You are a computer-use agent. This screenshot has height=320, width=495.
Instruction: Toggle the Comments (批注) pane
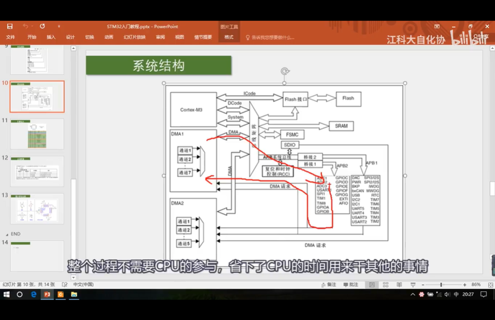(351, 285)
